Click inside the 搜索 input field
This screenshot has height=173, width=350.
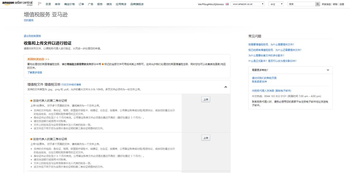(x=300, y=4)
